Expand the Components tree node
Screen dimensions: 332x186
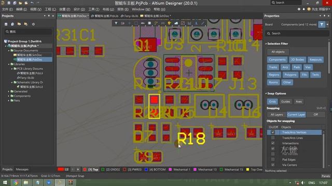9,96
